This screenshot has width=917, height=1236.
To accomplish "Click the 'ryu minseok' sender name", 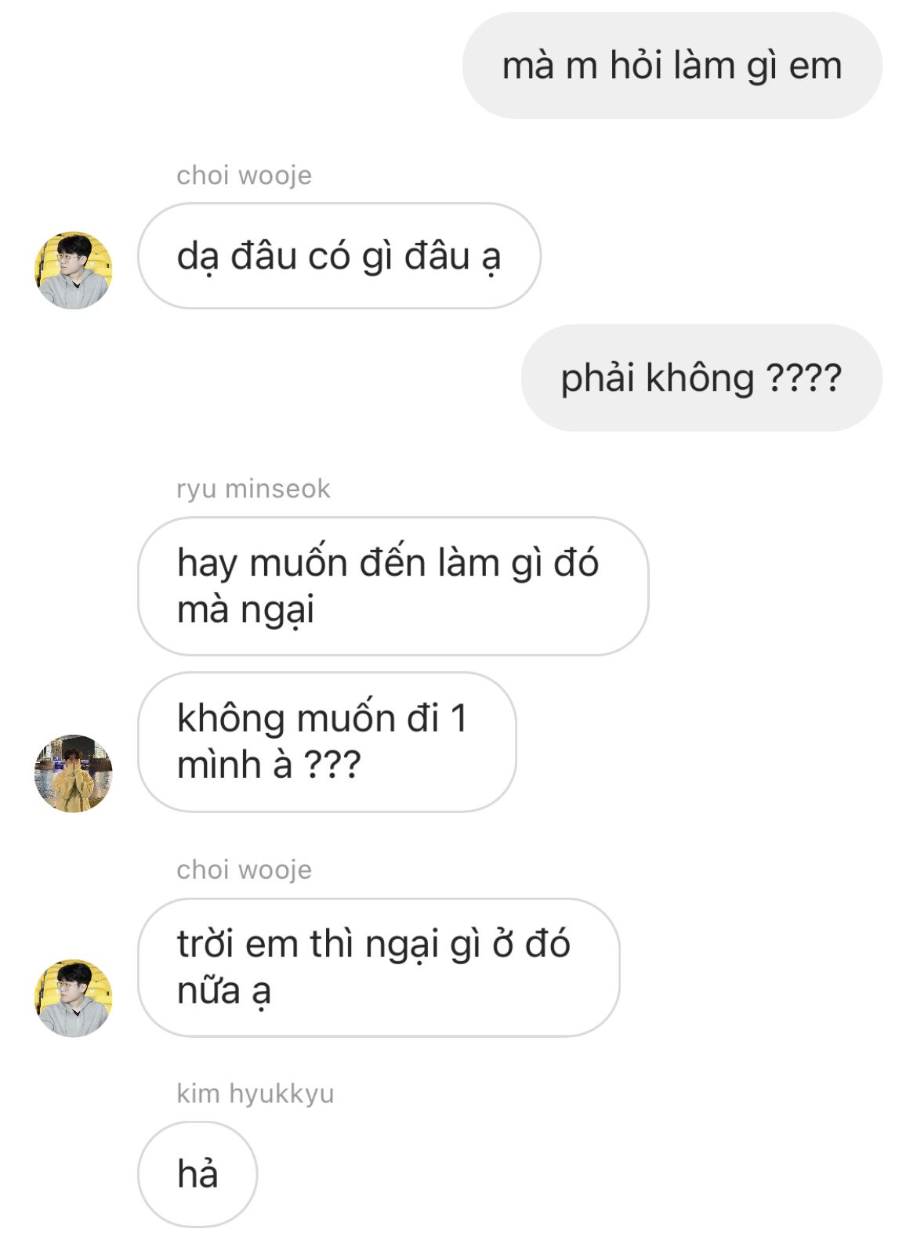I will (253, 488).
